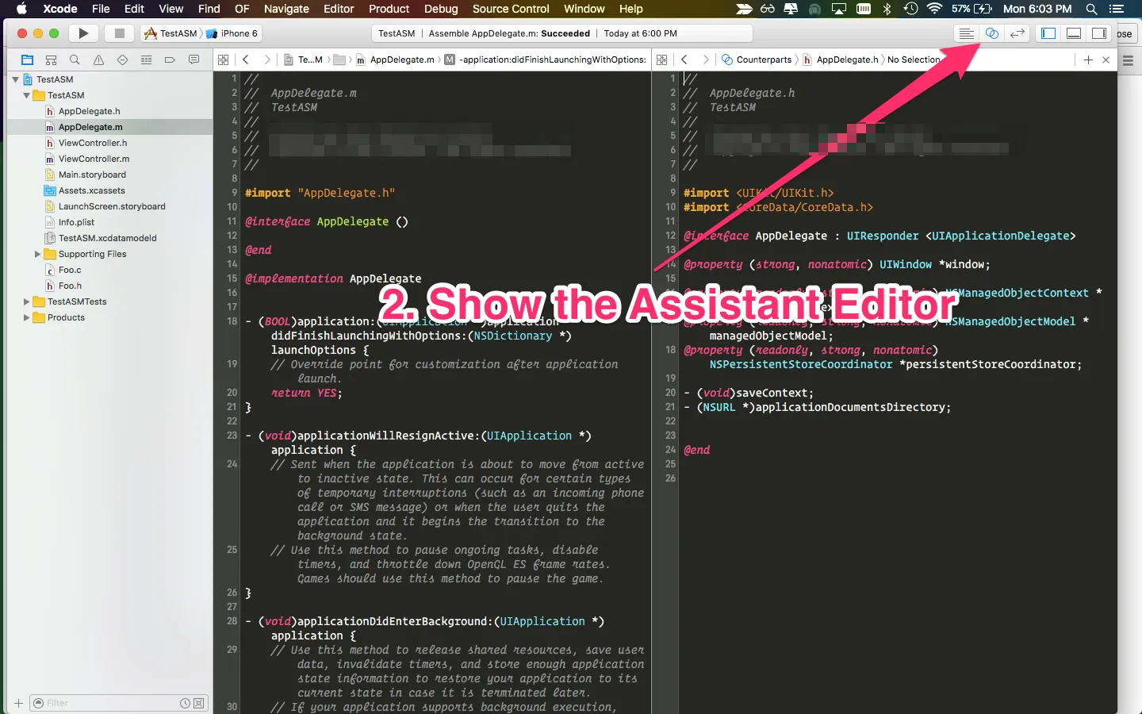Screen dimensions: 1142x714
Task: Add another assistant editor pane
Action: coord(1088,59)
